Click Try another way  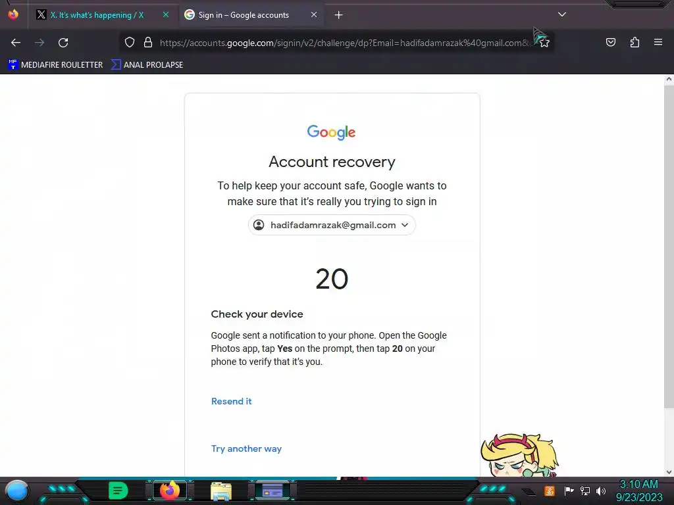click(x=246, y=448)
